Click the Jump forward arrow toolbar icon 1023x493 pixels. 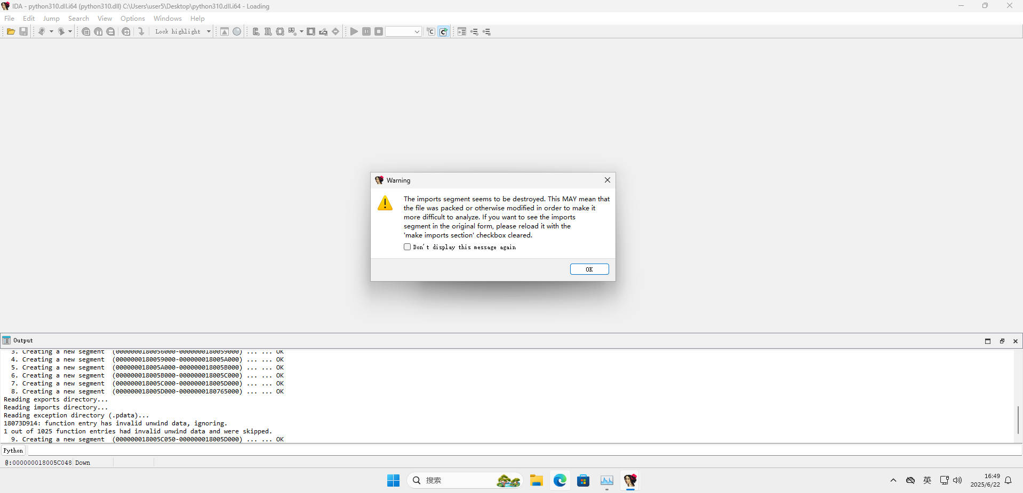pyautogui.click(x=61, y=31)
